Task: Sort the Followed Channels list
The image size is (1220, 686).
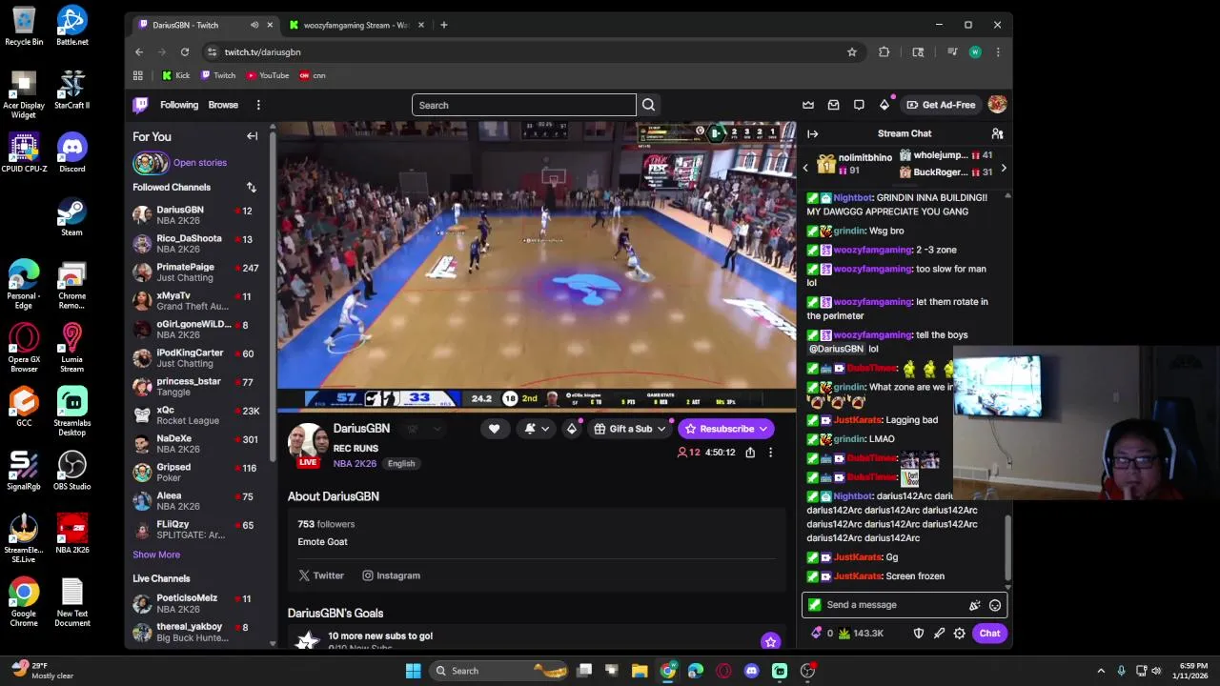Action: (x=251, y=188)
